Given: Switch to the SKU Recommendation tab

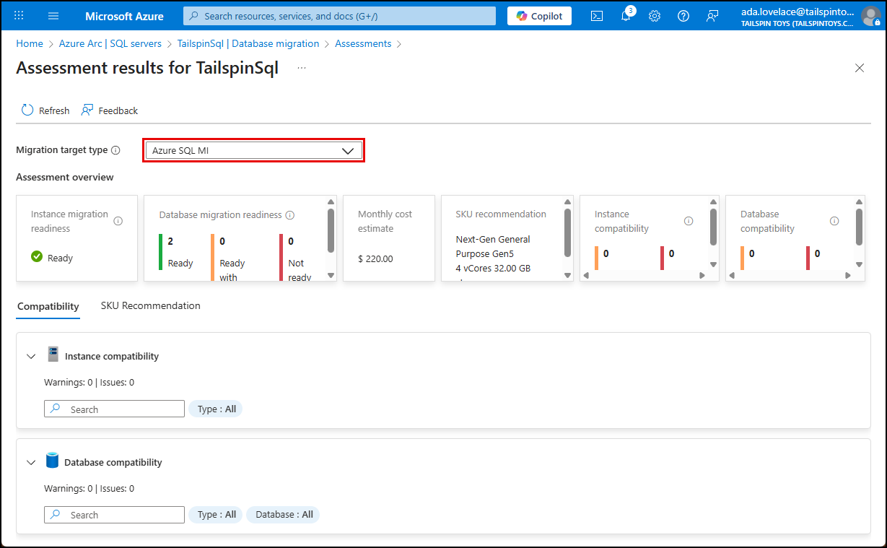Looking at the screenshot, I should pos(150,305).
